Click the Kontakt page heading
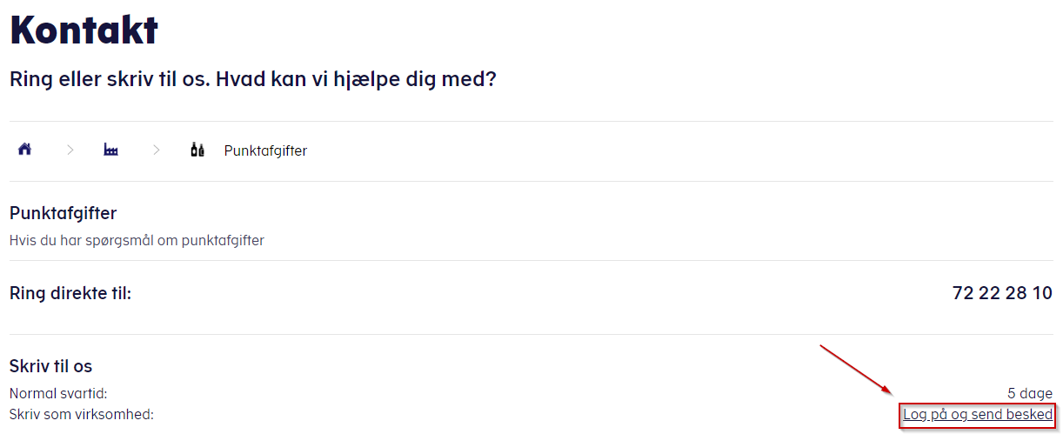The height and width of the screenshot is (434, 1063). click(x=84, y=30)
